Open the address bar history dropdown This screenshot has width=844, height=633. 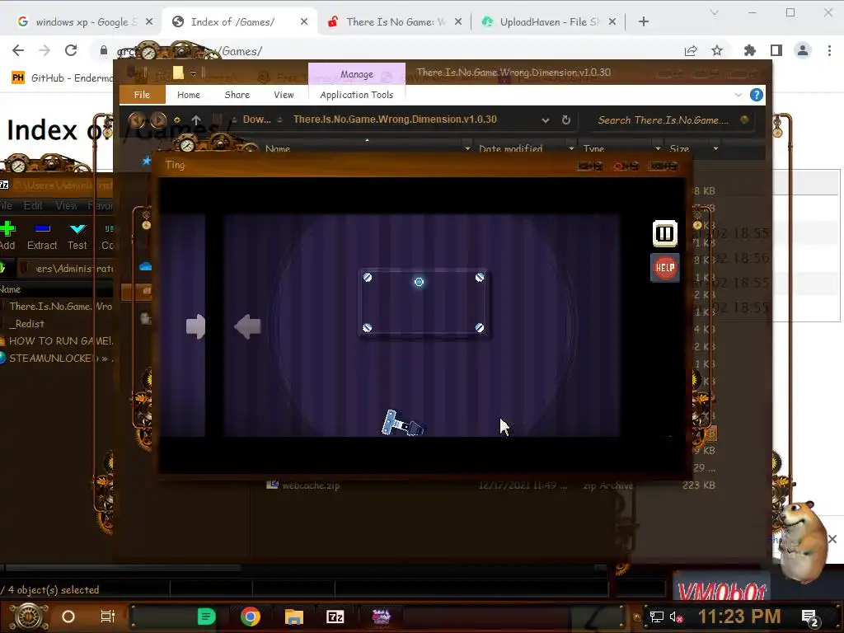(546, 120)
